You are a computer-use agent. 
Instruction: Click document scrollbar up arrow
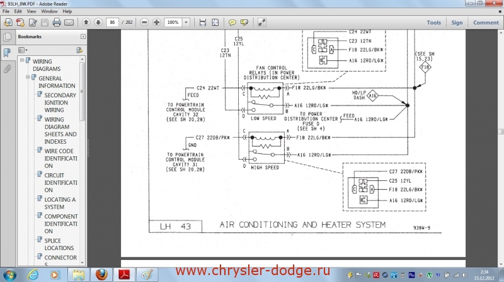[501, 33]
